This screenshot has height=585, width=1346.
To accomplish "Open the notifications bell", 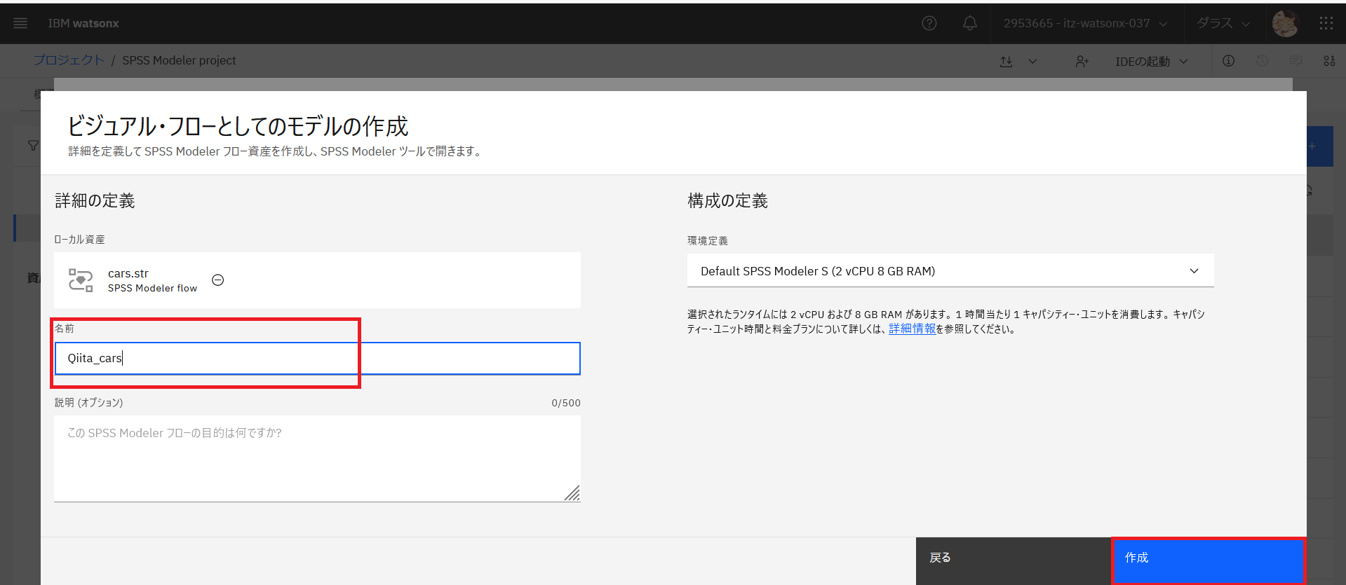I will 970,23.
